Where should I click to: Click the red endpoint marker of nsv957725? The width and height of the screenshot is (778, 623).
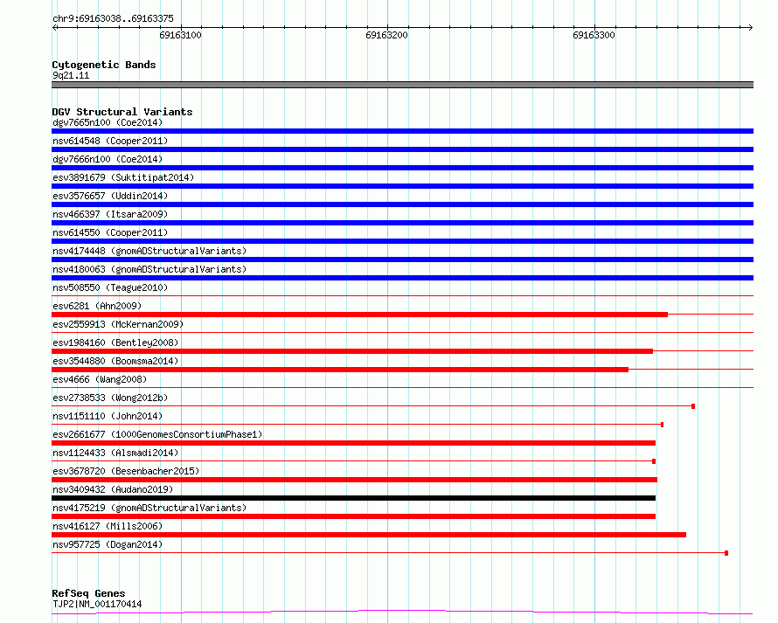726,553
